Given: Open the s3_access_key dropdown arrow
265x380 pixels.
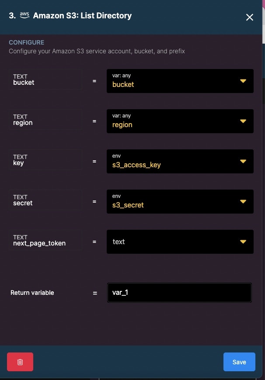Looking at the screenshot, I should tap(243, 162).
